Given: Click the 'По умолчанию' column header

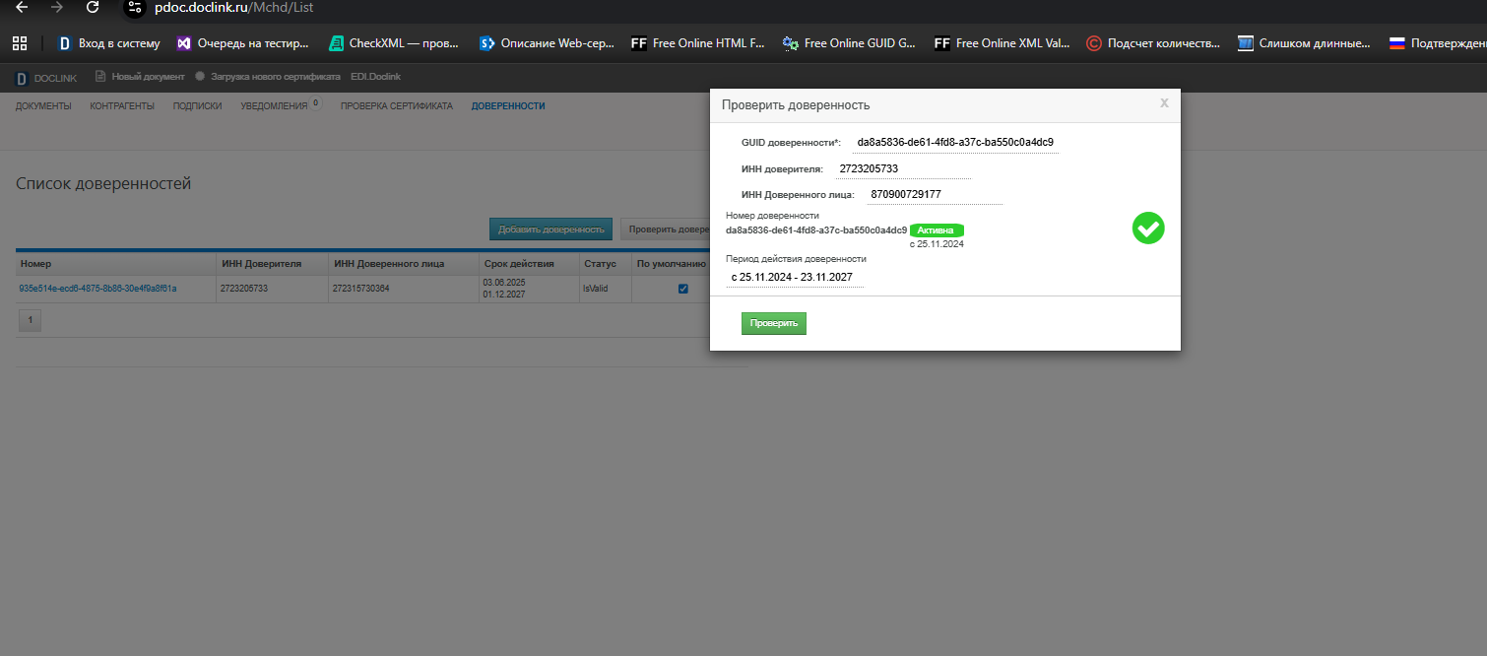Looking at the screenshot, I should 672,264.
